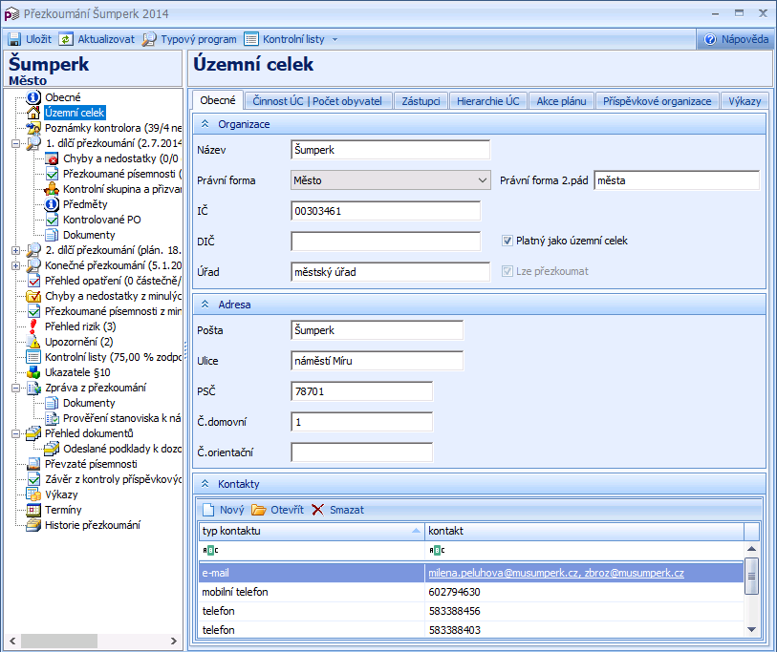Open Typový program via its magnifier icon

pos(149,39)
